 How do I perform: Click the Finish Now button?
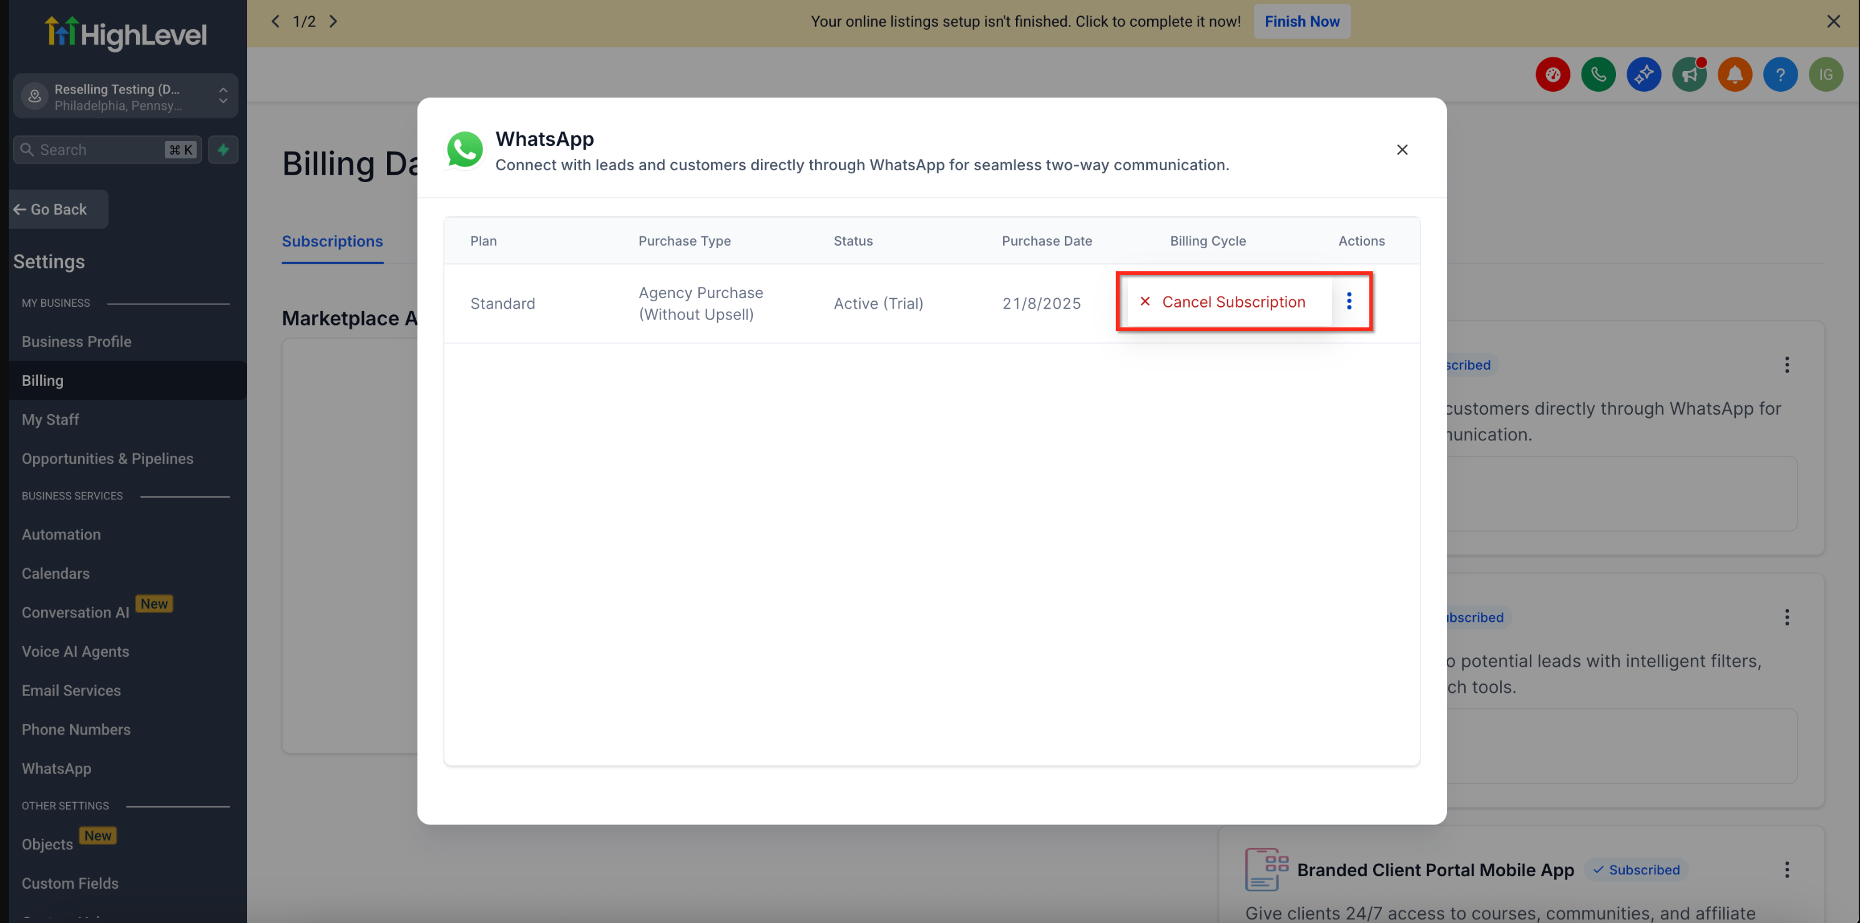pos(1301,22)
